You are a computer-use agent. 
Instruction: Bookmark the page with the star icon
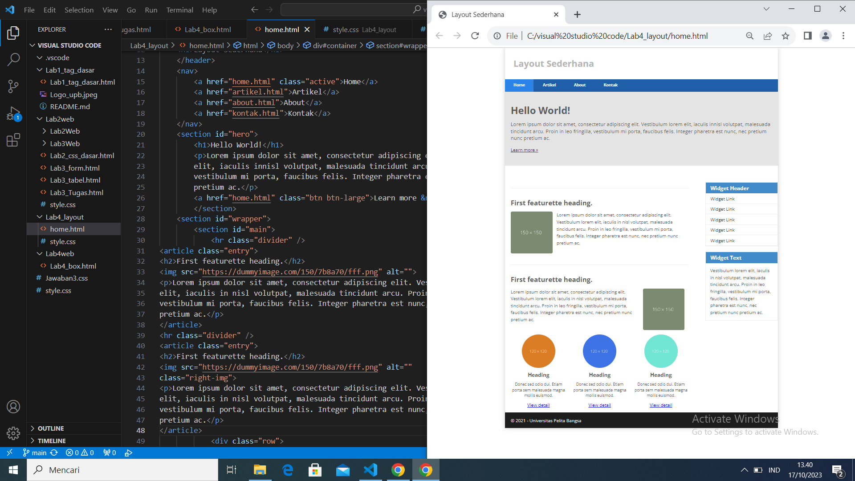tap(786, 36)
